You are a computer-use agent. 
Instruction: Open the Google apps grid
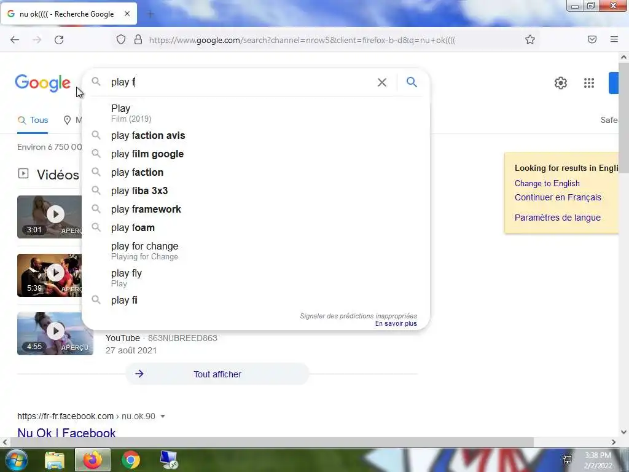[x=589, y=83]
